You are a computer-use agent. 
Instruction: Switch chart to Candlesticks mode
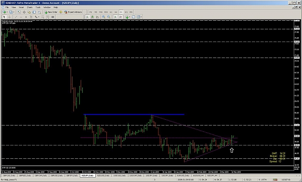[92, 17]
